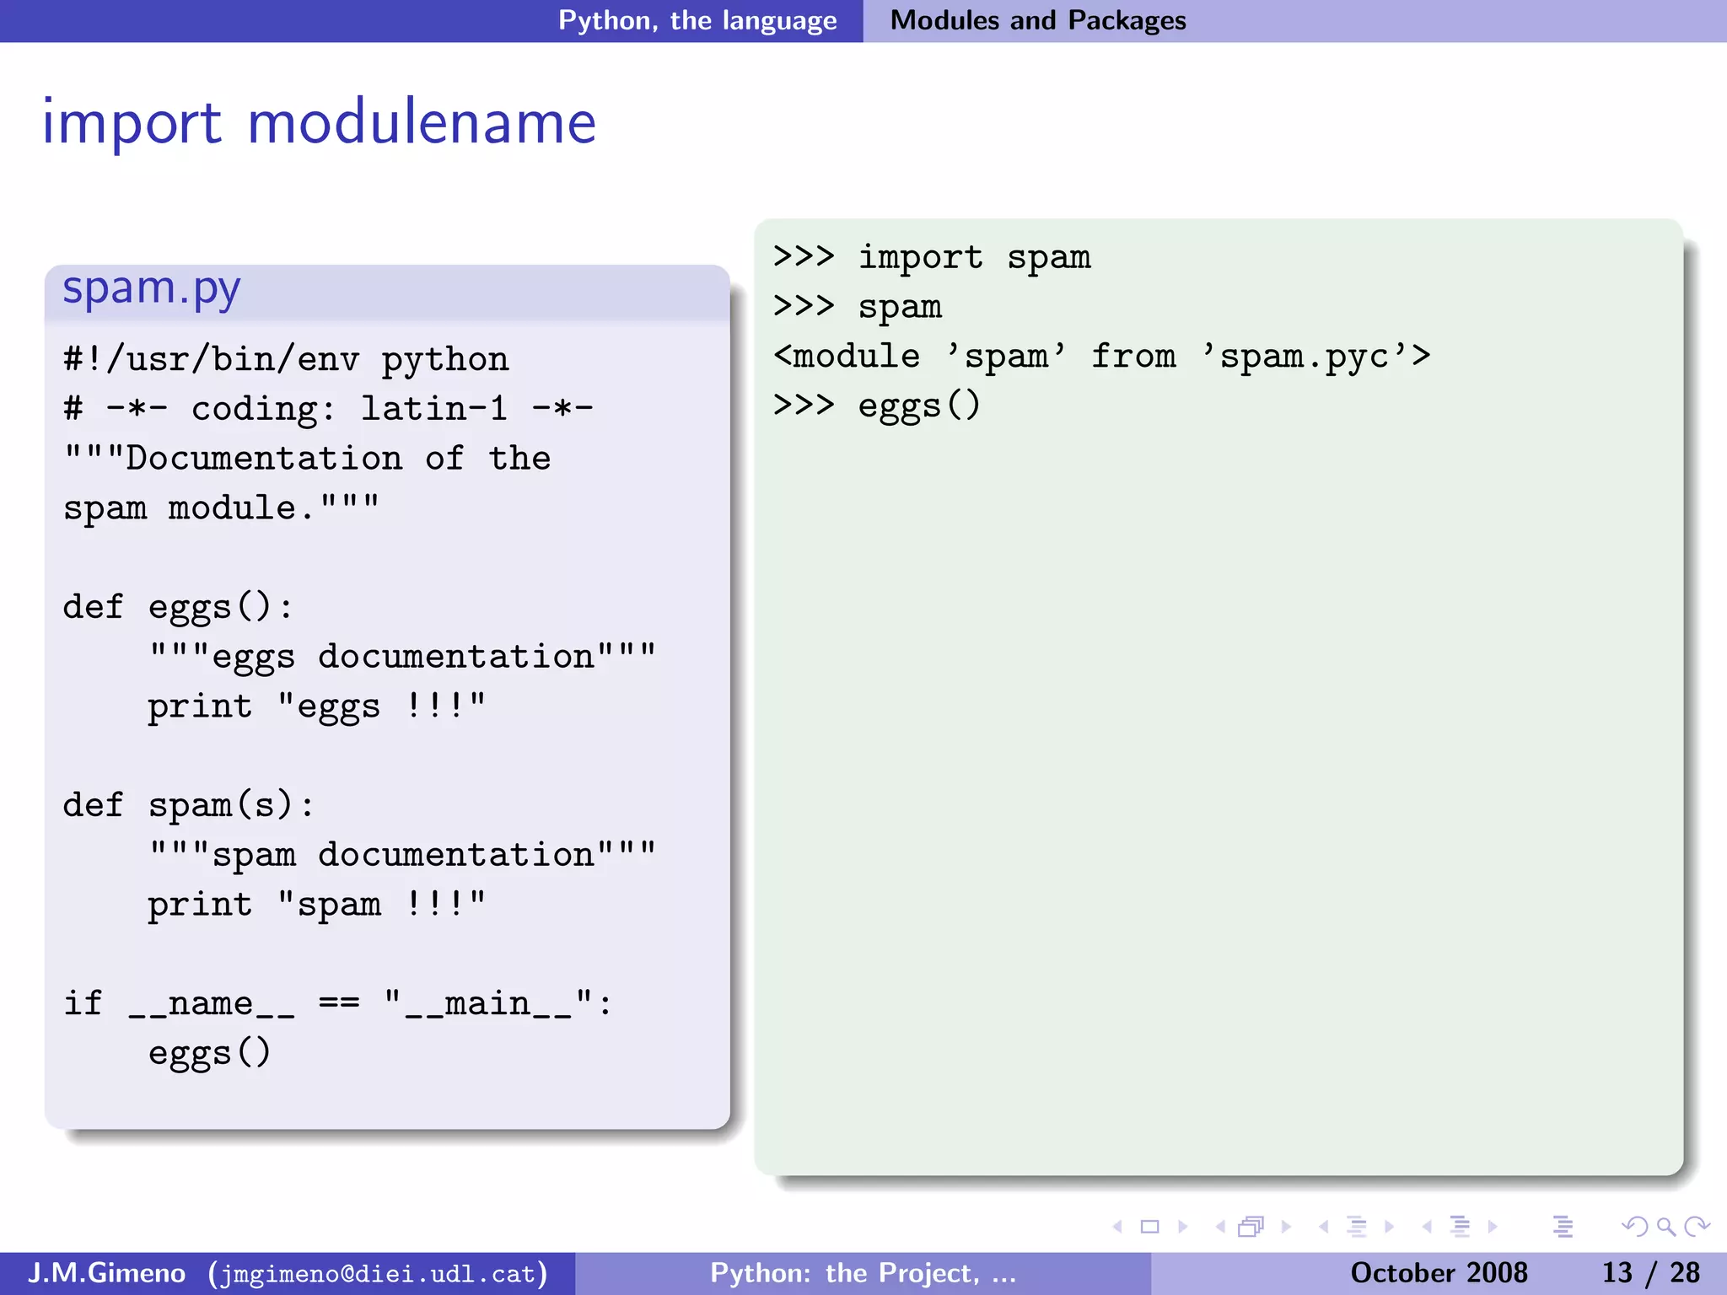
Task: Click the next frame arrow after stacked-frames icon
Action: coord(1286,1227)
